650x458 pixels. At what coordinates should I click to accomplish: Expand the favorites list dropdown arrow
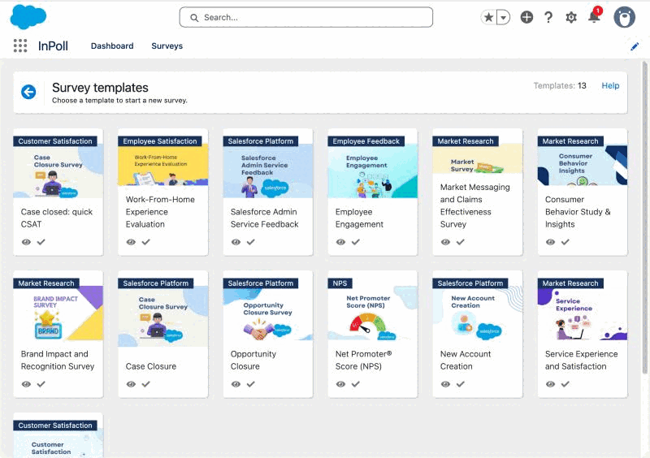(x=503, y=17)
